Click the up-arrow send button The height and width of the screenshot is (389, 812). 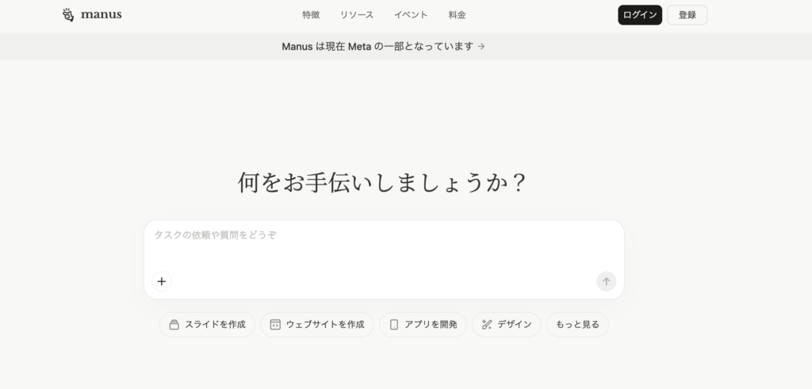(606, 281)
